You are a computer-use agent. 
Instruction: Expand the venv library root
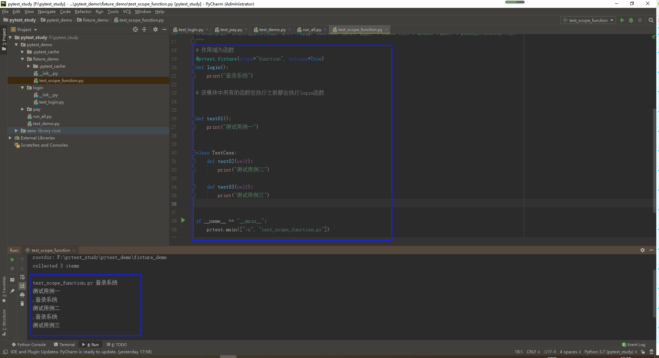(16, 131)
